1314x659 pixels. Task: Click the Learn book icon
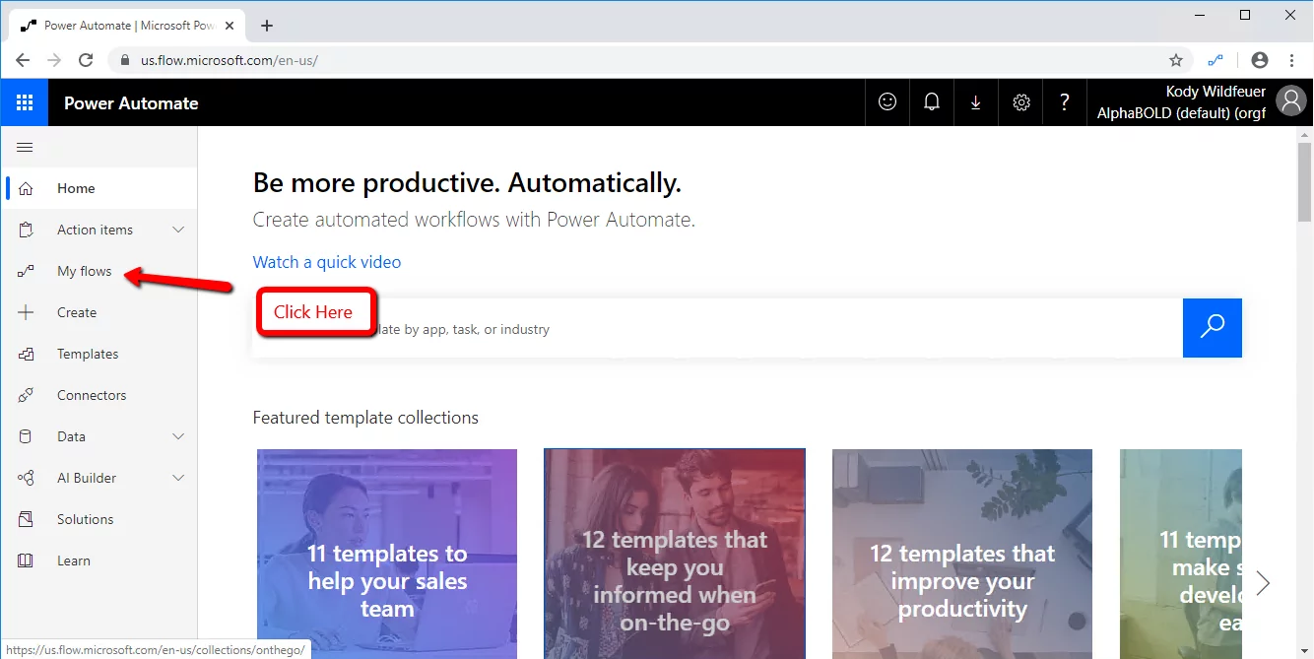[x=26, y=560]
